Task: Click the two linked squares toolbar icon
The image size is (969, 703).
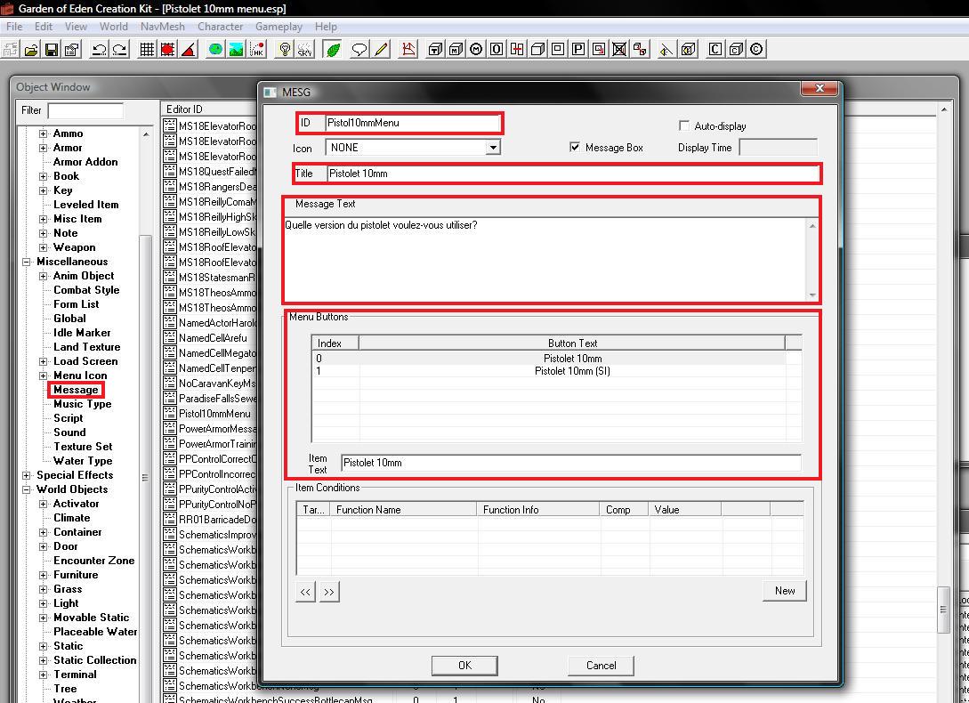Action: [641, 50]
